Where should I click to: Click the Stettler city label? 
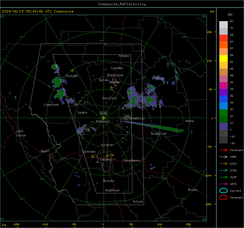click(x=158, y=78)
